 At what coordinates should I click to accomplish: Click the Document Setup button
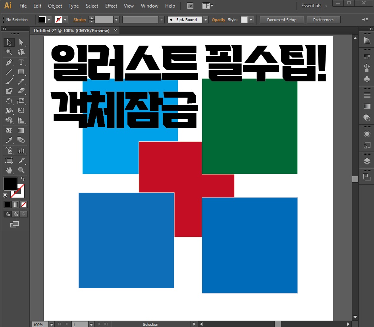point(282,20)
